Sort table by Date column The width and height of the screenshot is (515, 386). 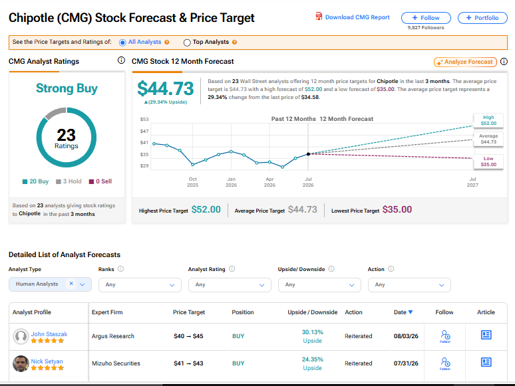[x=403, y=312]
